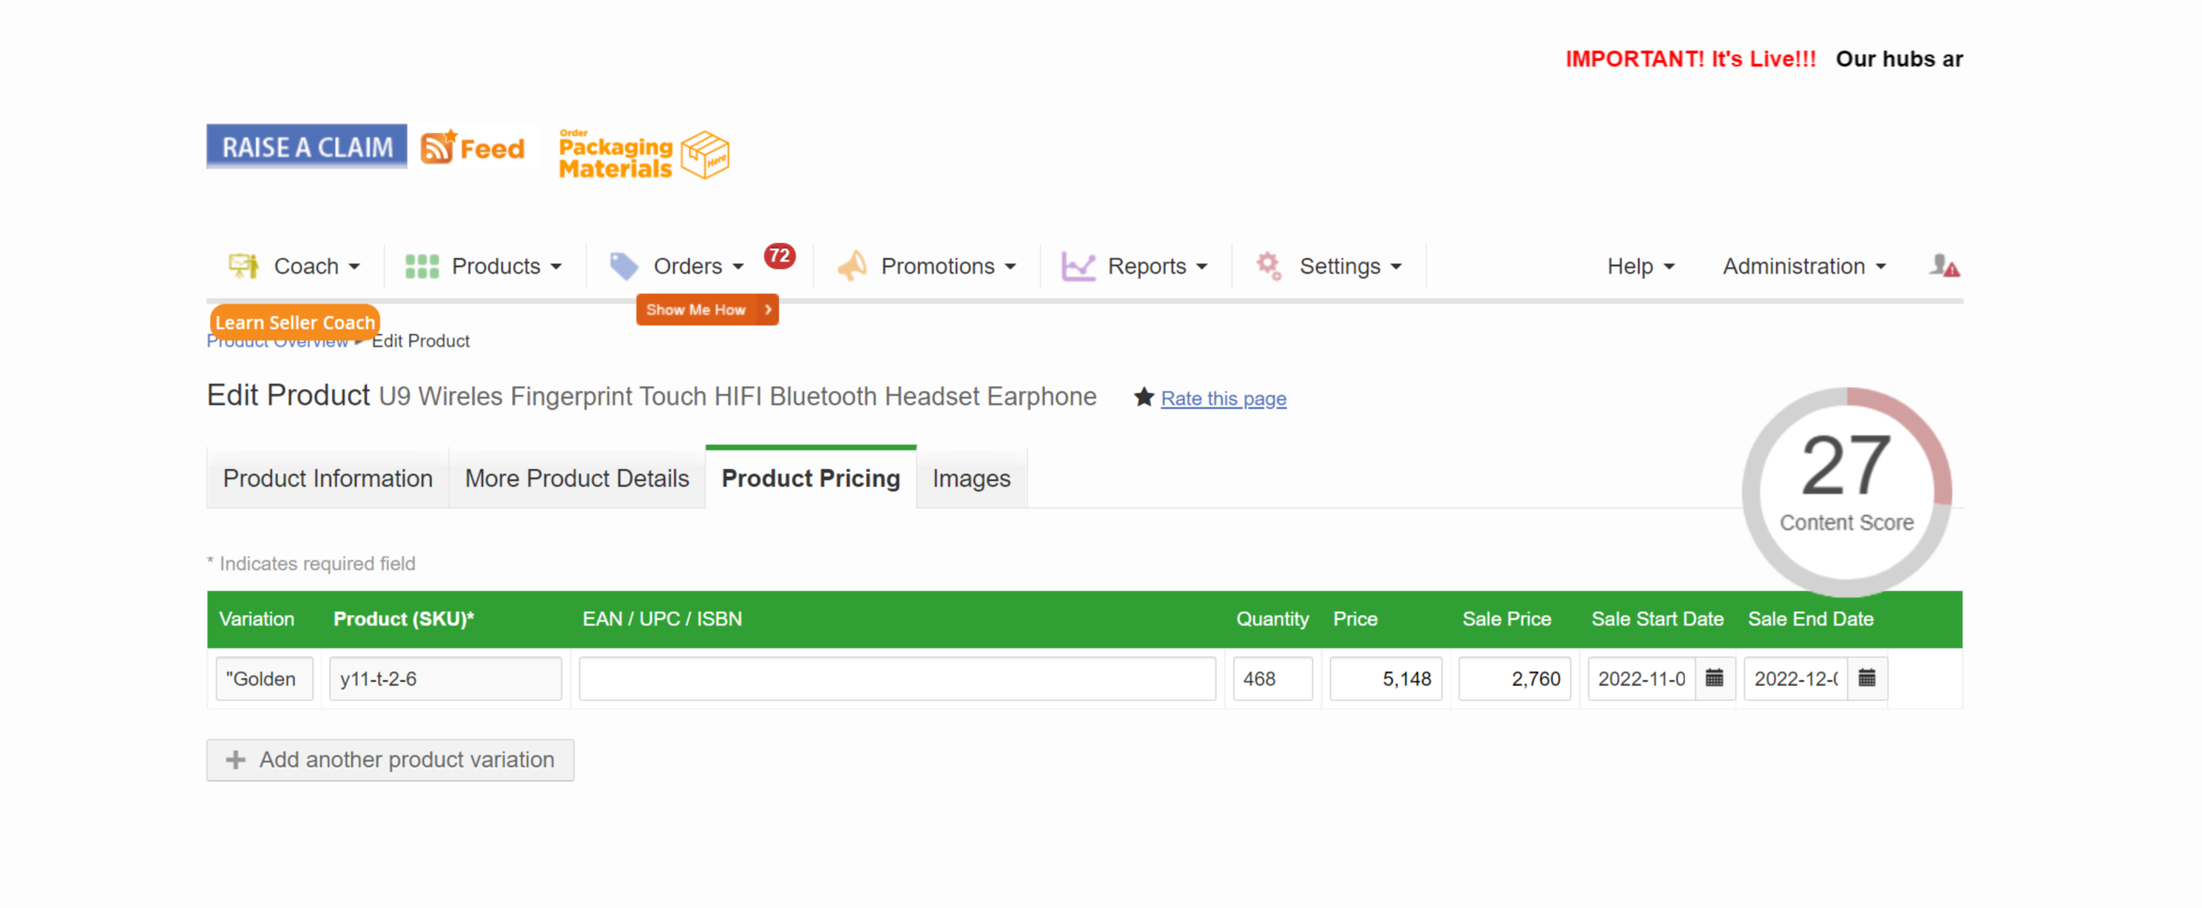Click the empty EAN / UPC / ISBN field

click(x=897, y=678)
